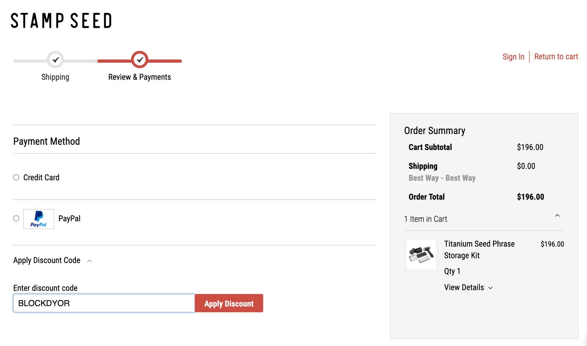Click the PayPal label text
The image size is (587, 346).
tap(69, 219)
